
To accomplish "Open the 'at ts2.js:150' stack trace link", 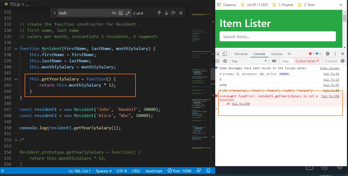I will (241, 104).
